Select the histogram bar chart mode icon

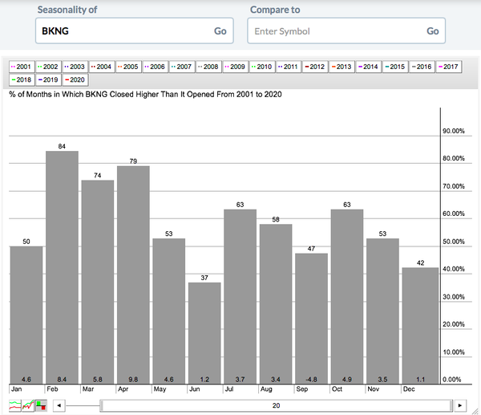tap(39, 405)
